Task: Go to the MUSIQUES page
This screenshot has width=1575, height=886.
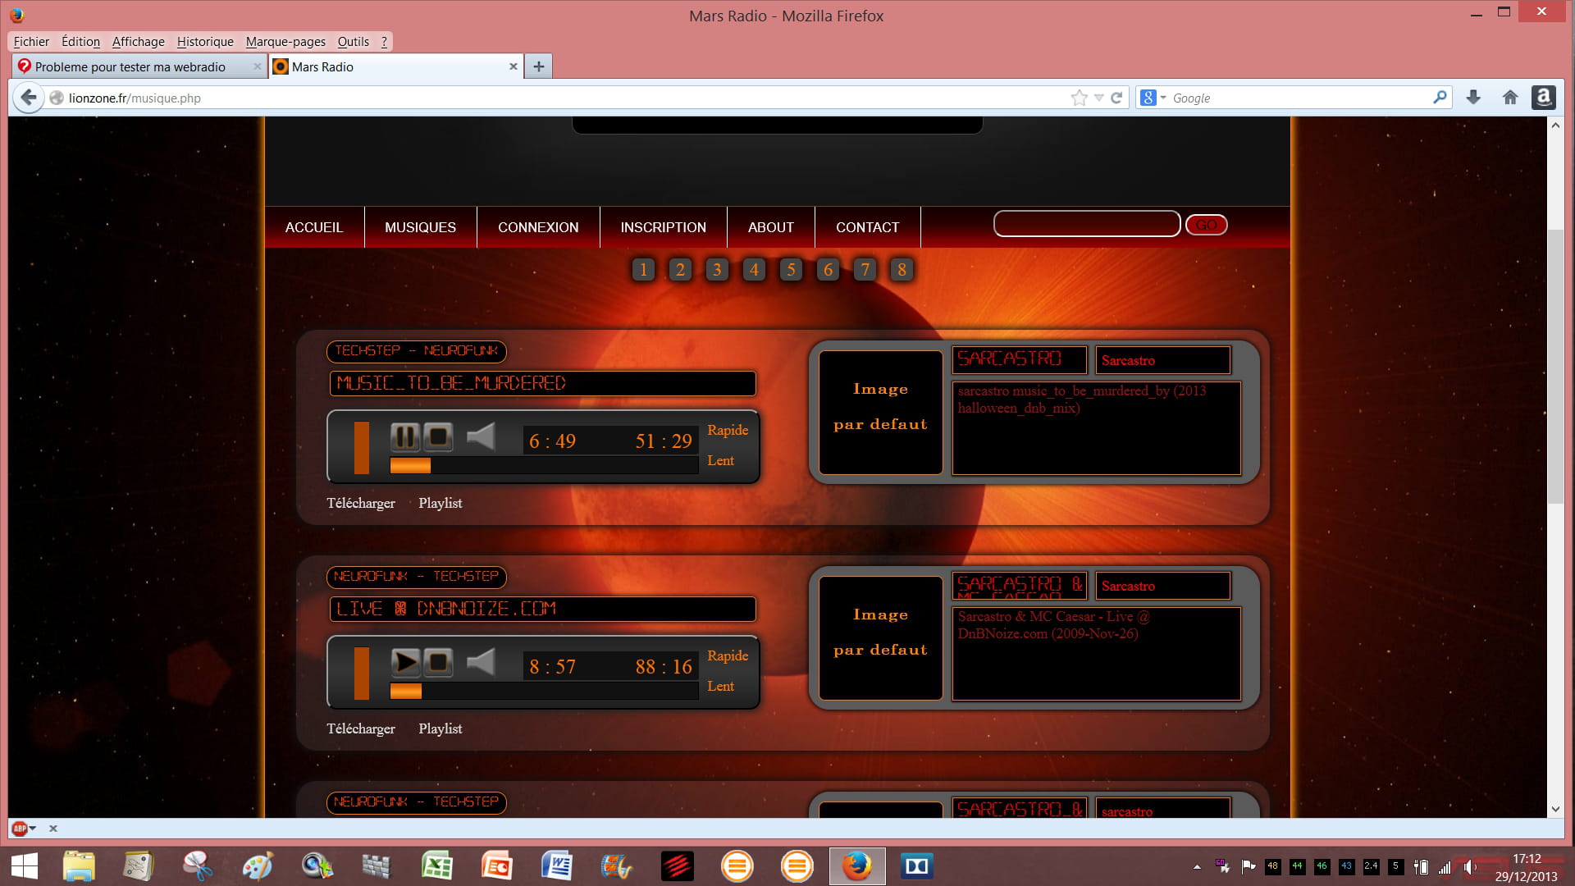Action: pos(420,227)
